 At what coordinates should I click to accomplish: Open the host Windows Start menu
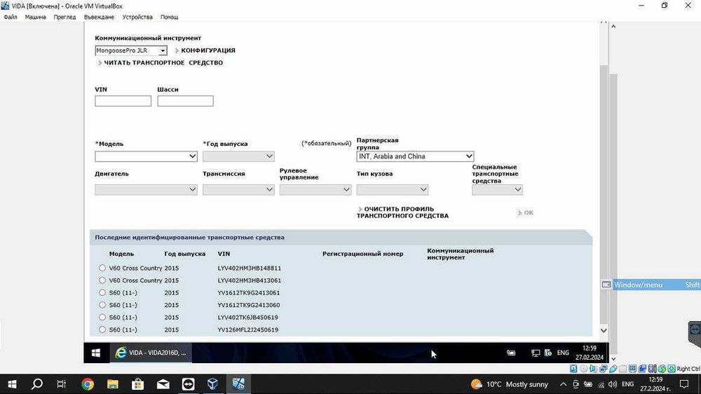(x=12, y=384)
